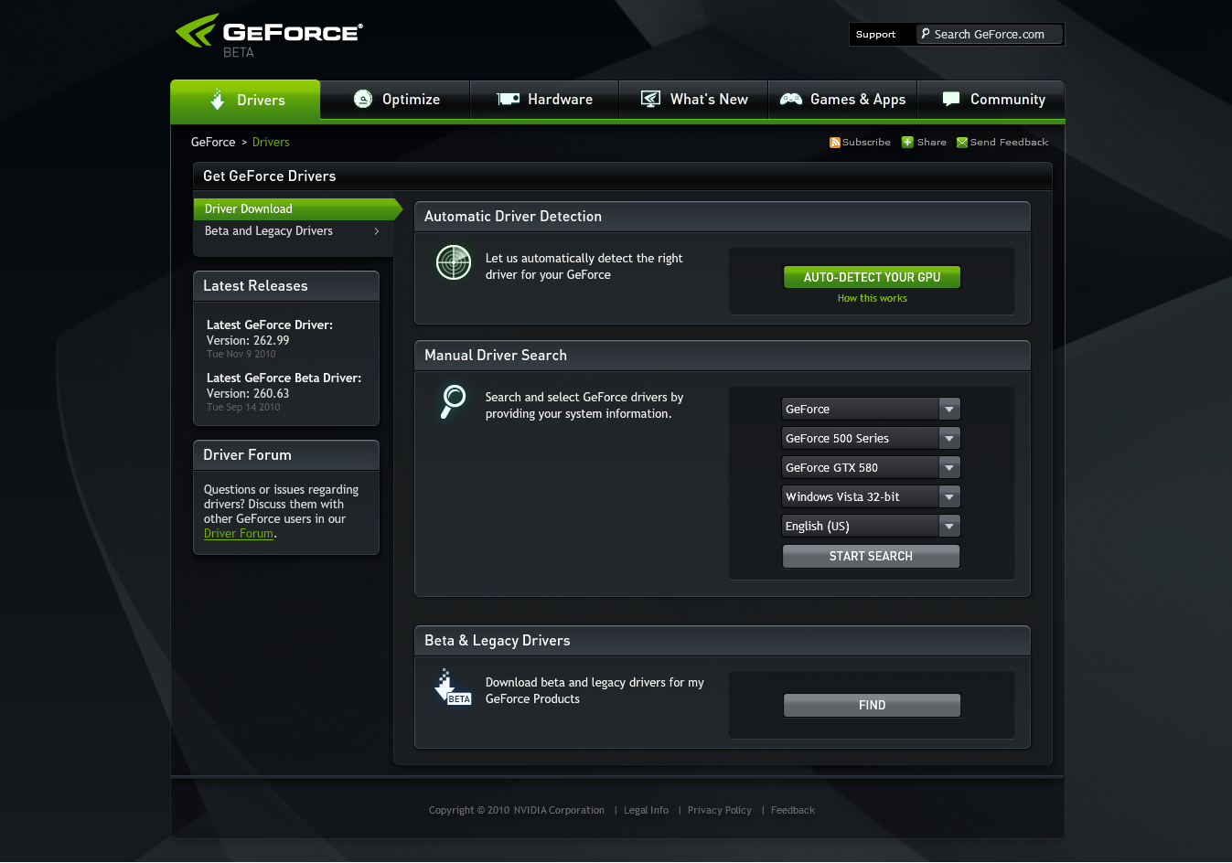1232x863 pixels.
Task: Click the radar auto-detection icon
Action: coord(454,263)
